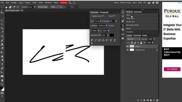182x102 pixels.
Task: Open the Character panel icon in the side strip
Action: tap(123, 25)
